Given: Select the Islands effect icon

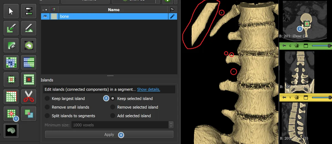Looking at the screenshot, I should (x=11, y=114).
